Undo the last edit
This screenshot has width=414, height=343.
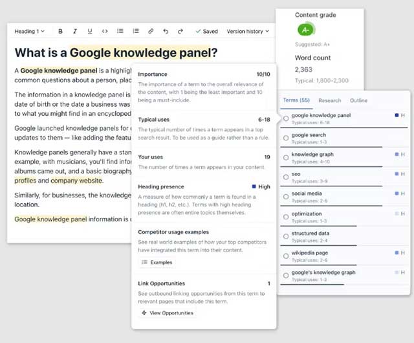point(166,31)
